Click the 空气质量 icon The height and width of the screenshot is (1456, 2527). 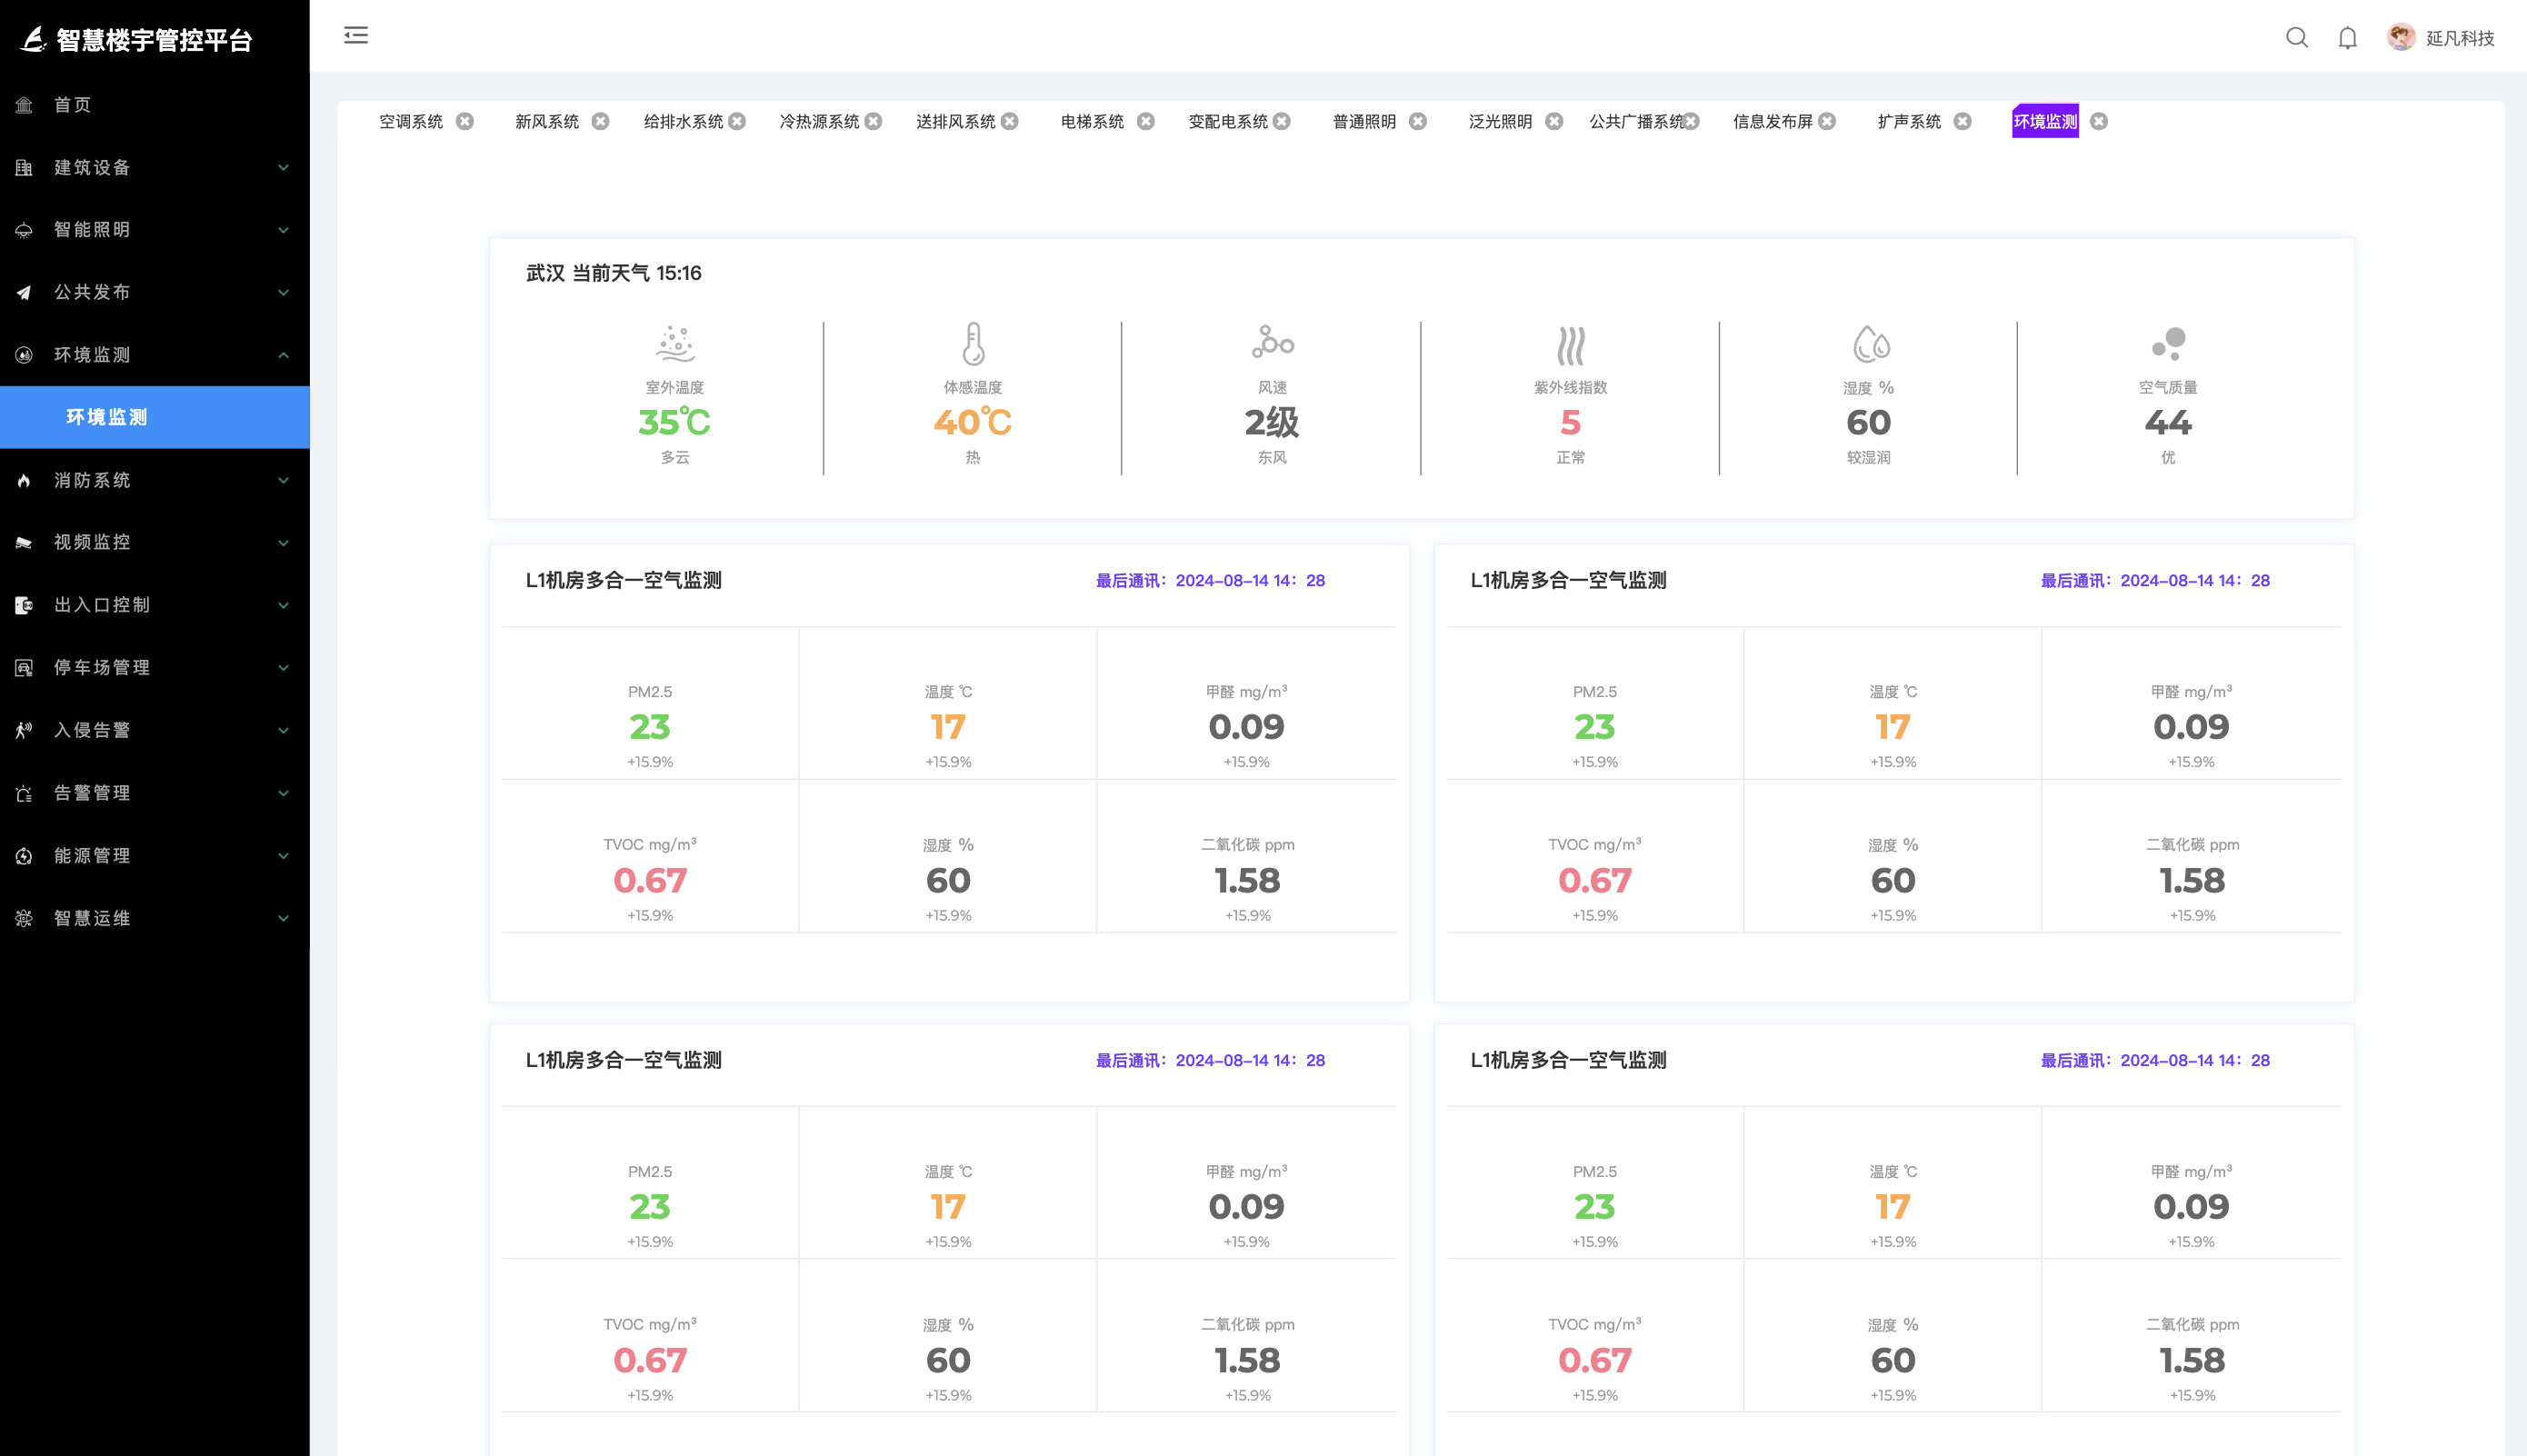tap(2168, 343)
